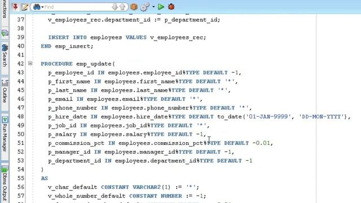Click p_job_id parameter name
This screenshot has width=361, height=203.
coord(62,125)
